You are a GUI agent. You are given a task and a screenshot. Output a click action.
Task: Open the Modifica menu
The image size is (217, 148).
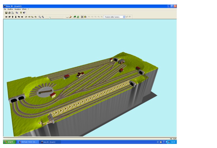point(10,9)
